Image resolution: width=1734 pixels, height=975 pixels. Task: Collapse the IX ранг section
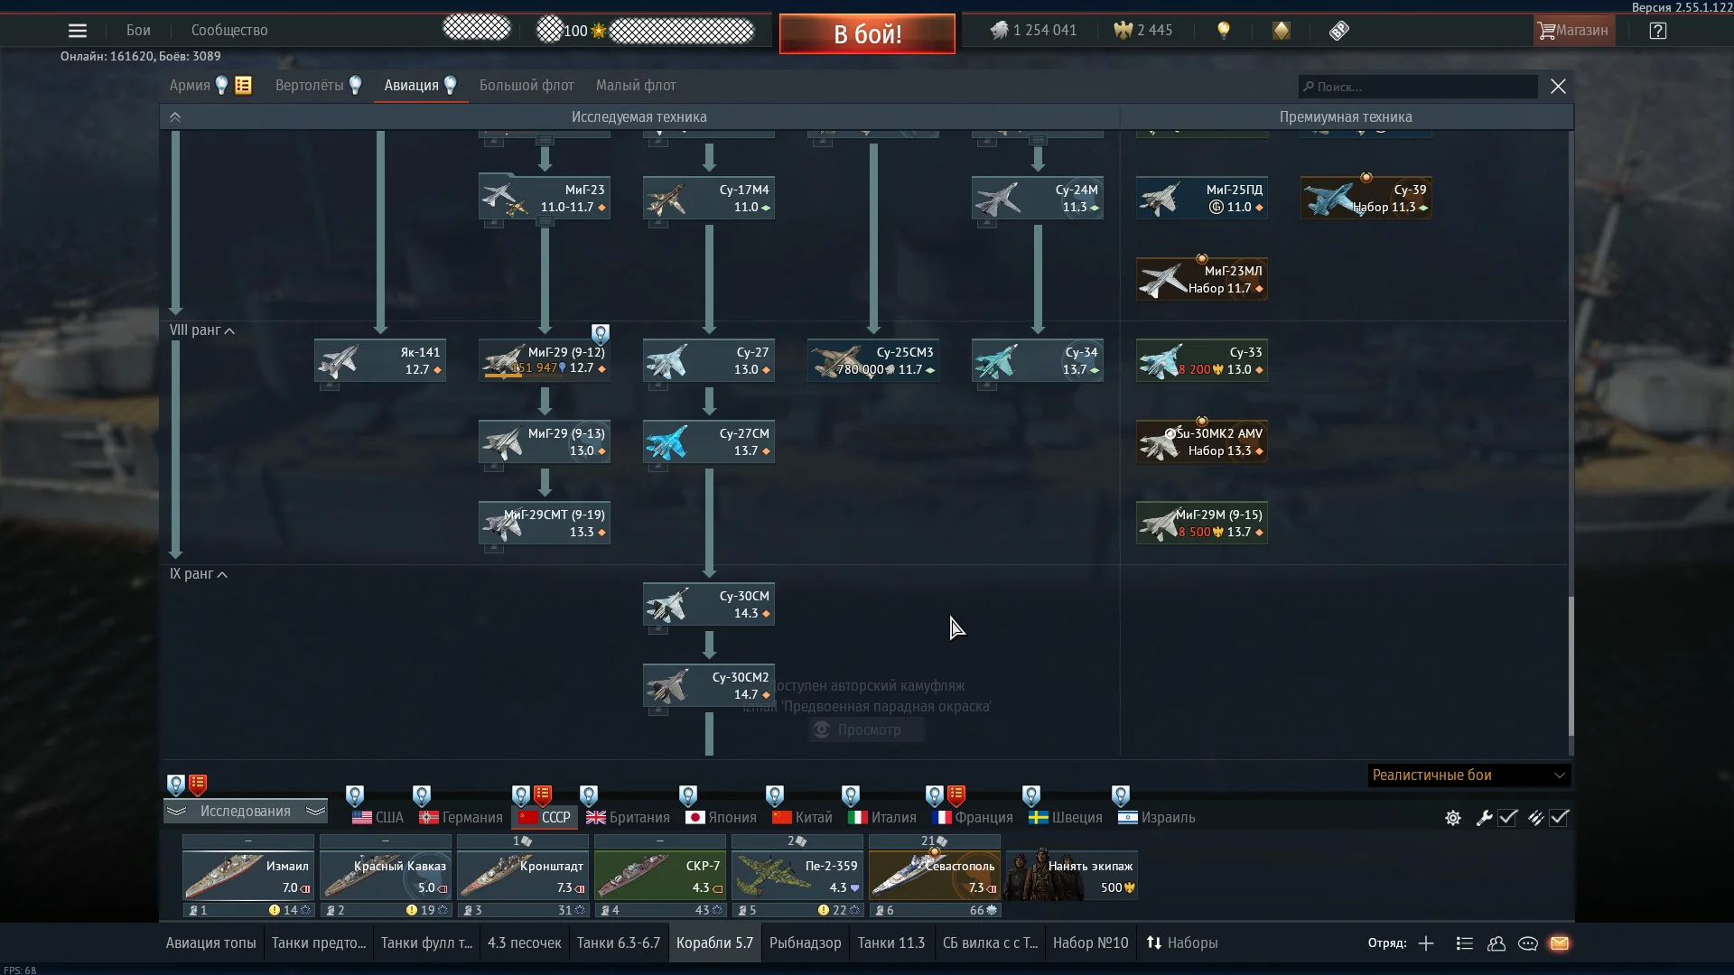tap(199, 574)
